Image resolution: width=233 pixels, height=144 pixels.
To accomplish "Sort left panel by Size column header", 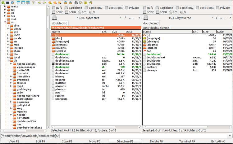I will (x=117, y=32).
